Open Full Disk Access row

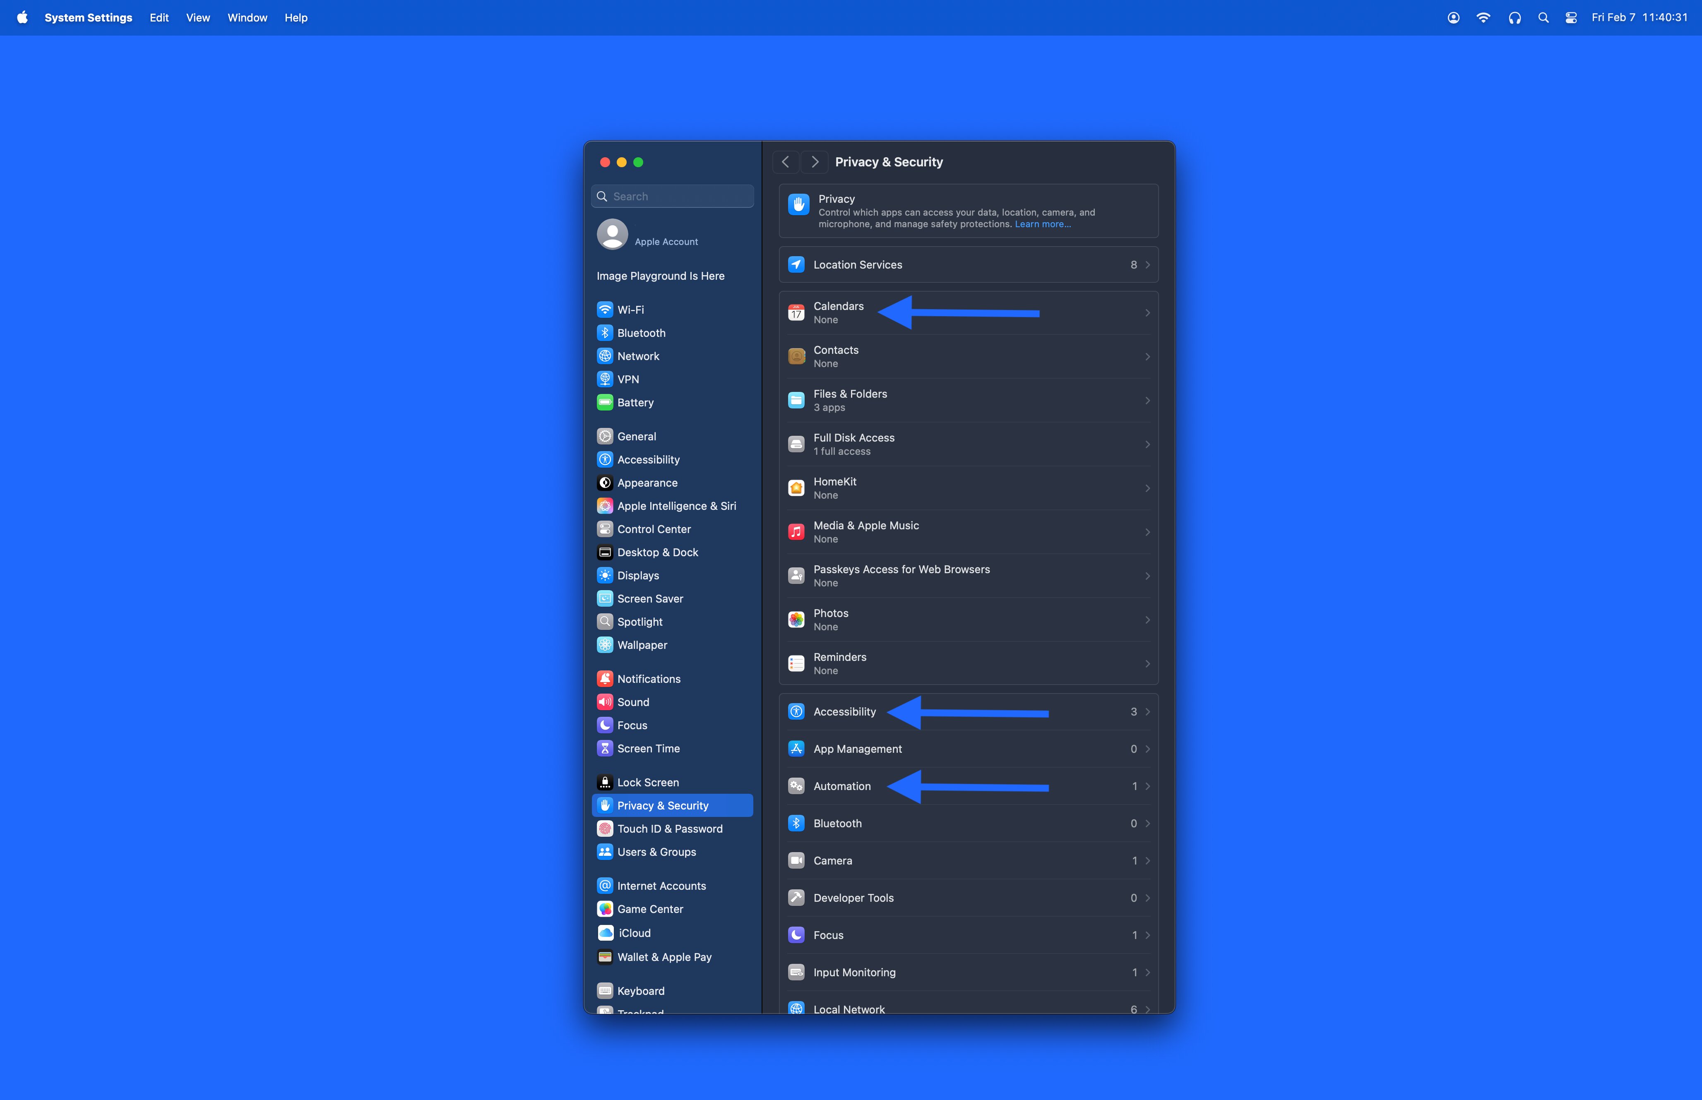point(969,444)
